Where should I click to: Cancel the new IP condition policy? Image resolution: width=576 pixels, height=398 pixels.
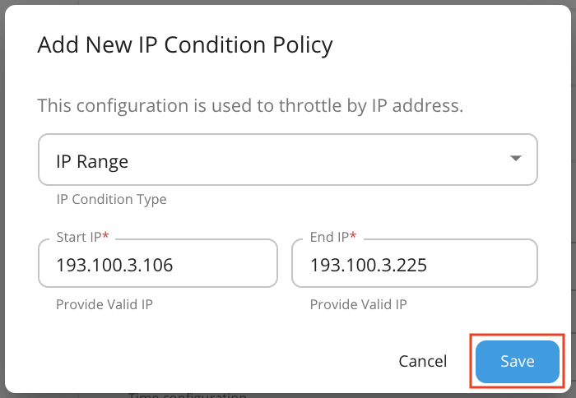(x=422, y=361)
